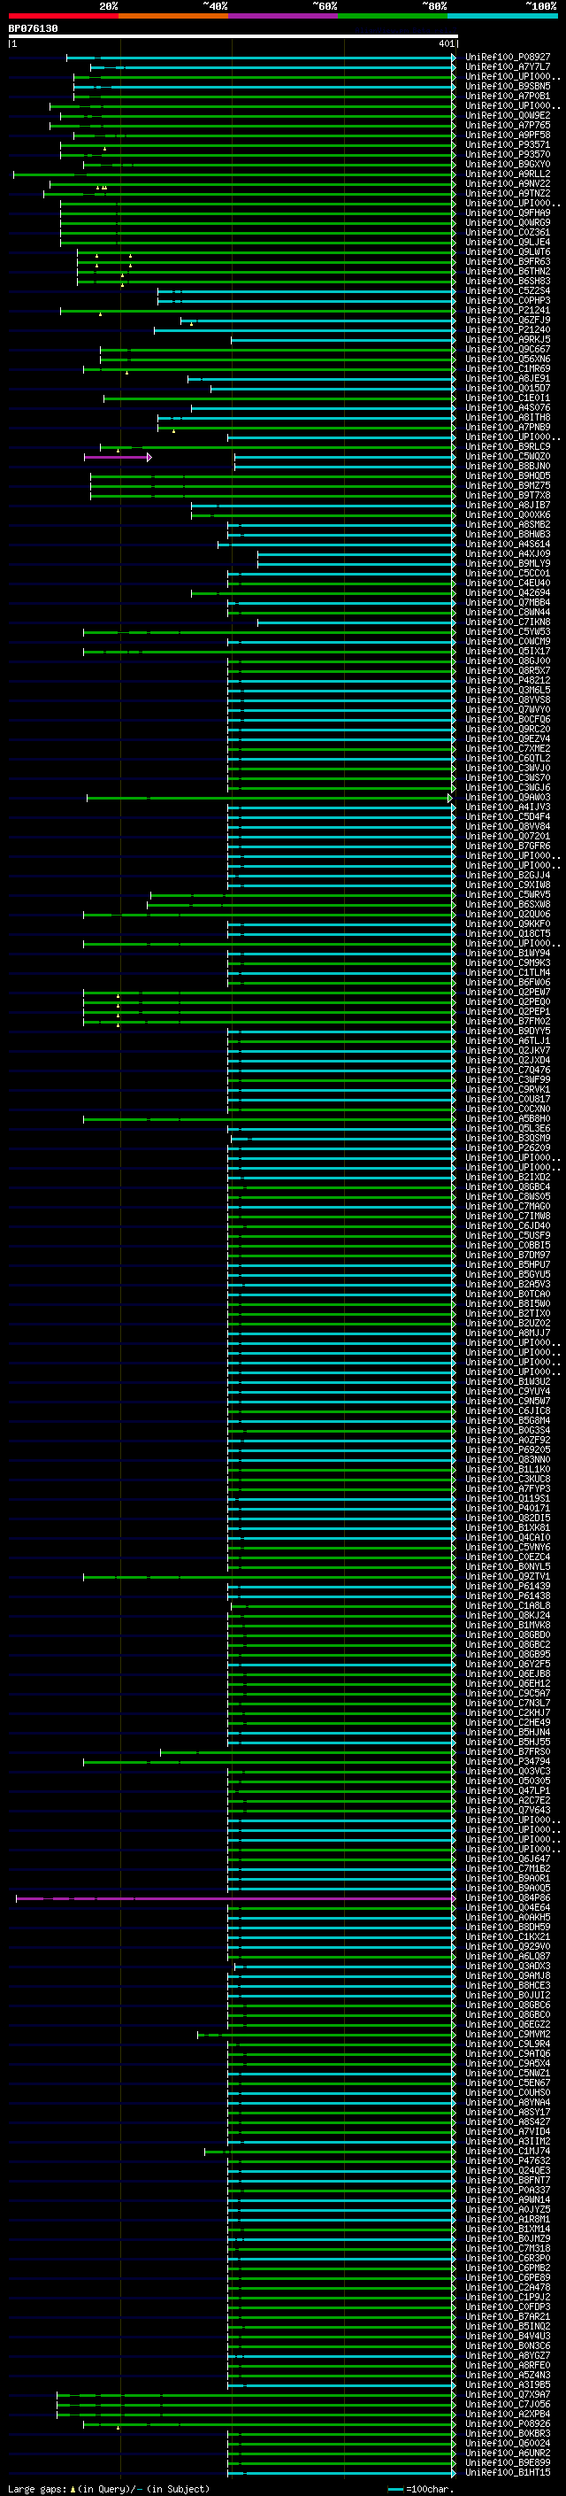The width and height of the screenshot is (566, 2496).
Task: Open hit UniRef100_A9RLL2
Action: click(x=507, y=174)
